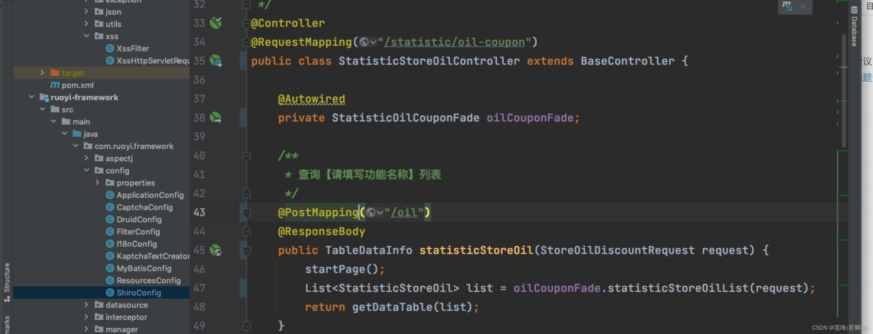The image size is (873, 334).
Task: Click the editor vertical scrollbar
Action: pos(844,91)
